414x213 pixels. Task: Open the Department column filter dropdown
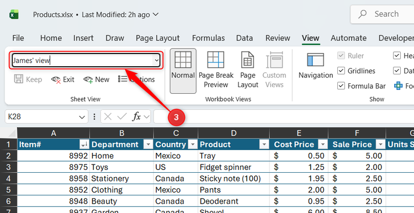[x=148, y=145]
